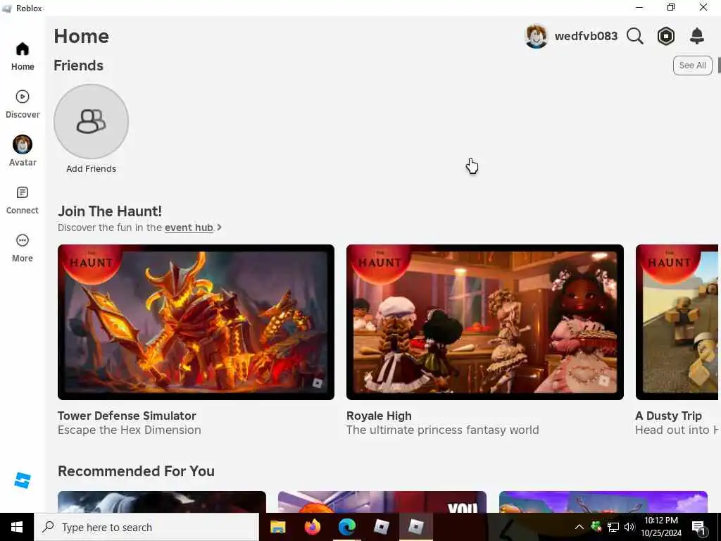Click the Tower Defense Simulator title
This screenshot has height=541, width=721.
127,416
